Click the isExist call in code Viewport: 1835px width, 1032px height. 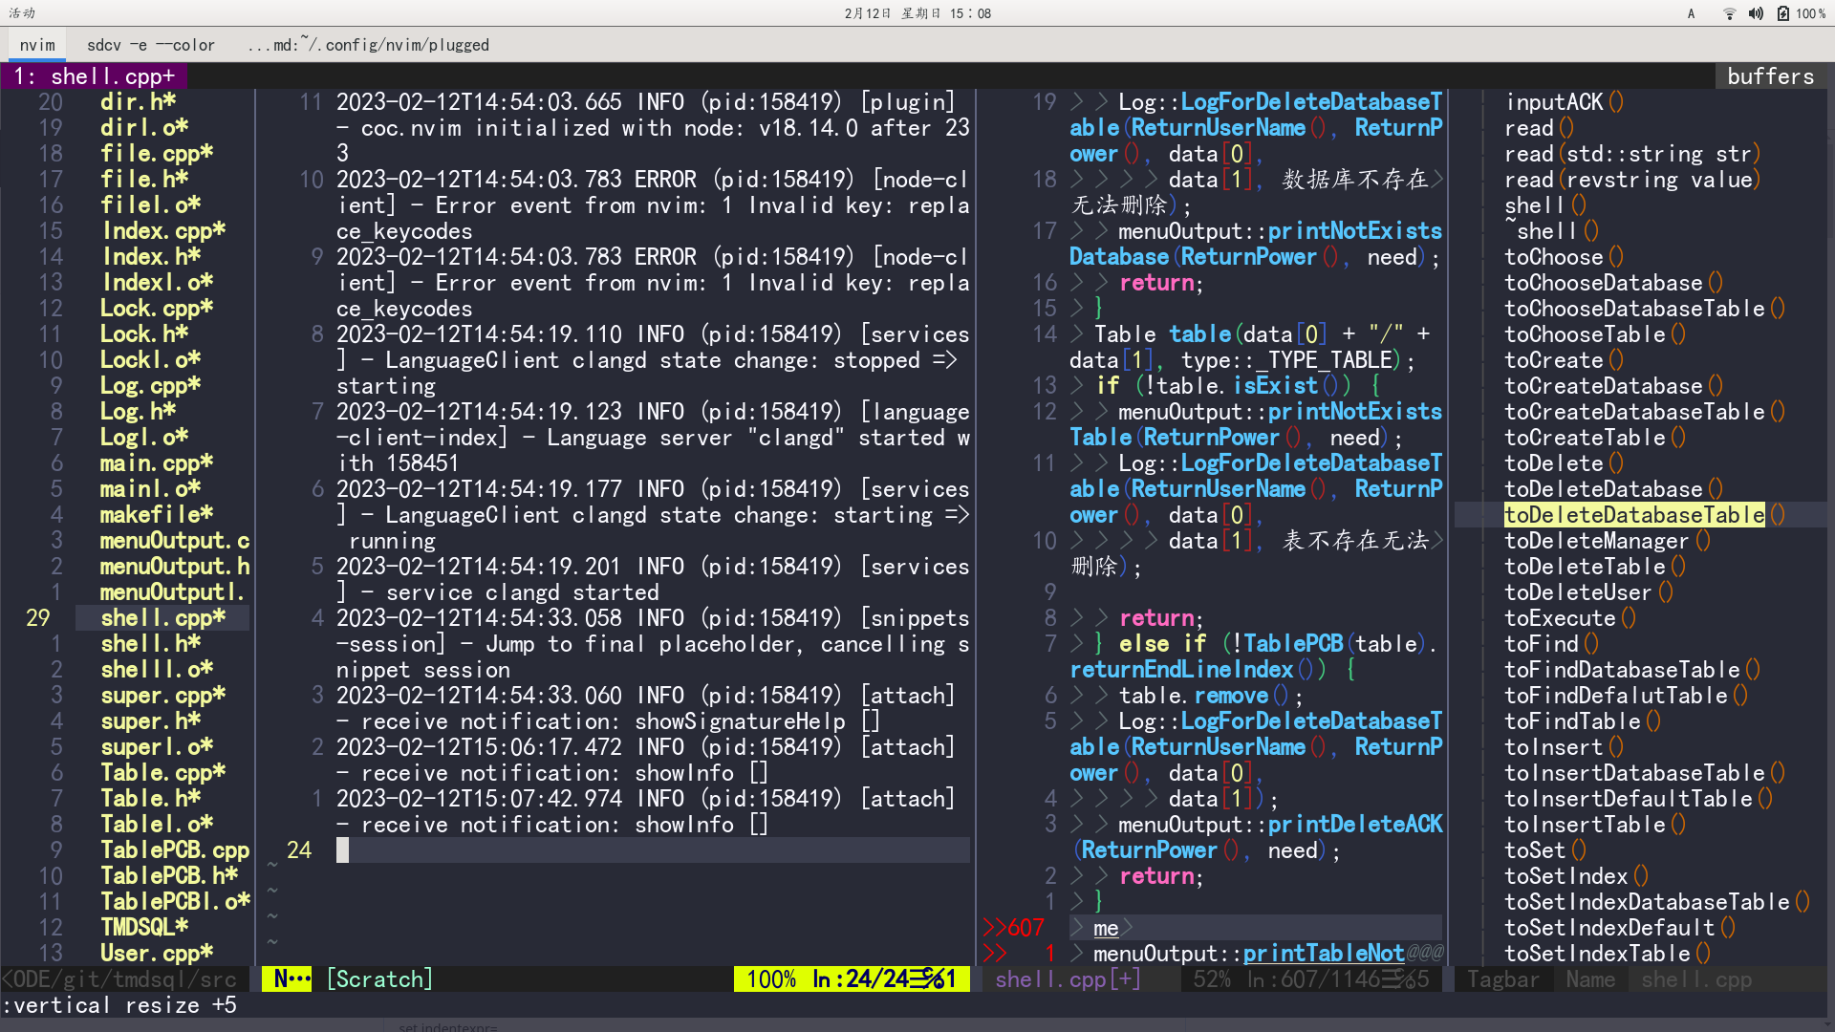pyautogui.click(x=1275, y=386)
